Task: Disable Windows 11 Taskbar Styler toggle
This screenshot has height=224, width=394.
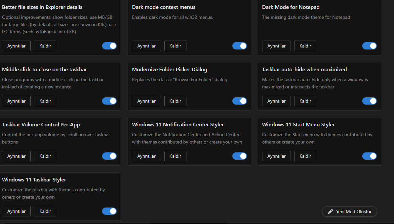Action: (x=109, y=211)
